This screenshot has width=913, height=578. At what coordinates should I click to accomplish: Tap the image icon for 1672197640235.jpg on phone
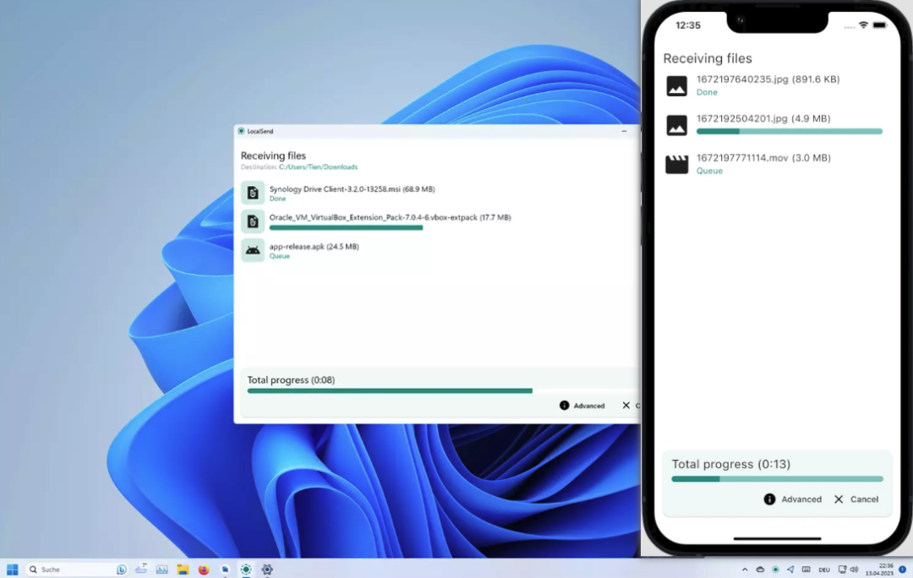[676, 85]
